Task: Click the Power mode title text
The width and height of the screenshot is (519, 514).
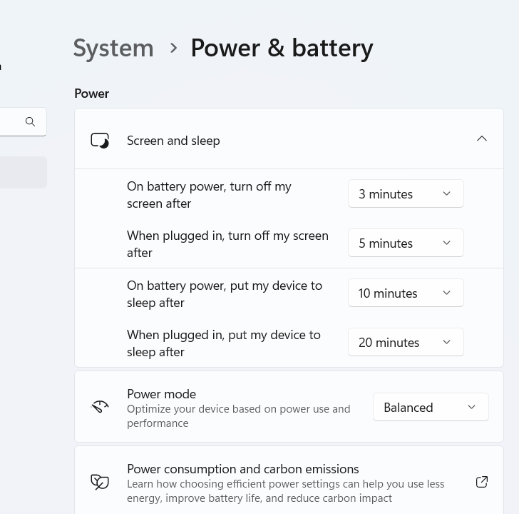Action: (161, 394)
